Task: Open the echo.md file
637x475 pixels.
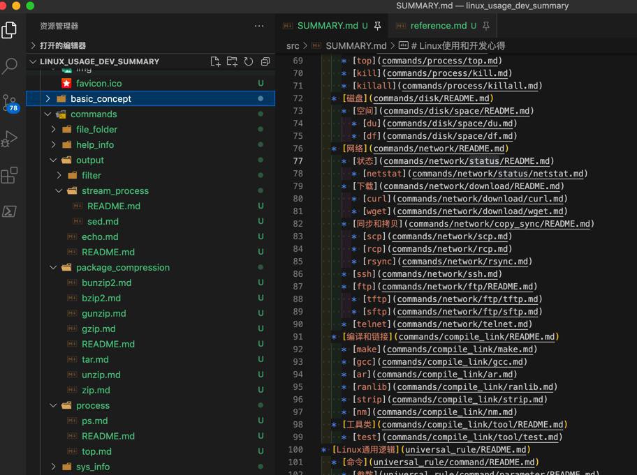Action: click(100, 237)
